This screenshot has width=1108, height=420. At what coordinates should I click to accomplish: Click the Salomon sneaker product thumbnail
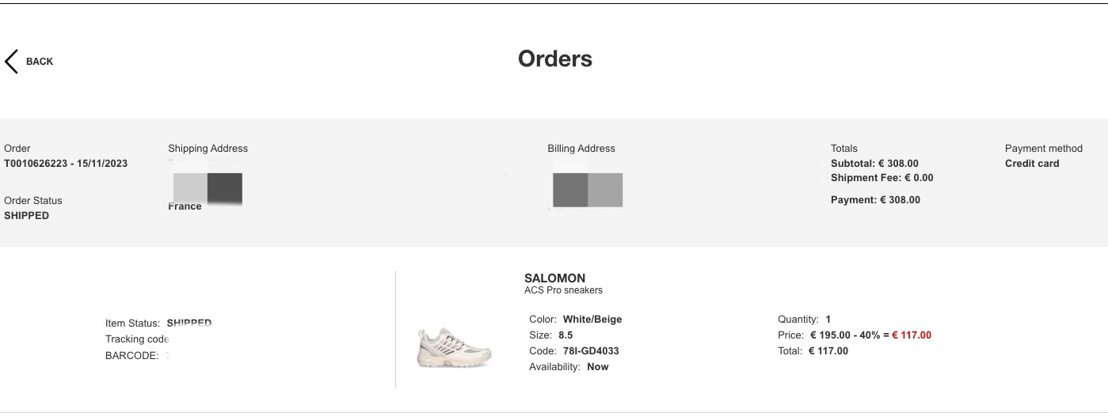[455, 347]
